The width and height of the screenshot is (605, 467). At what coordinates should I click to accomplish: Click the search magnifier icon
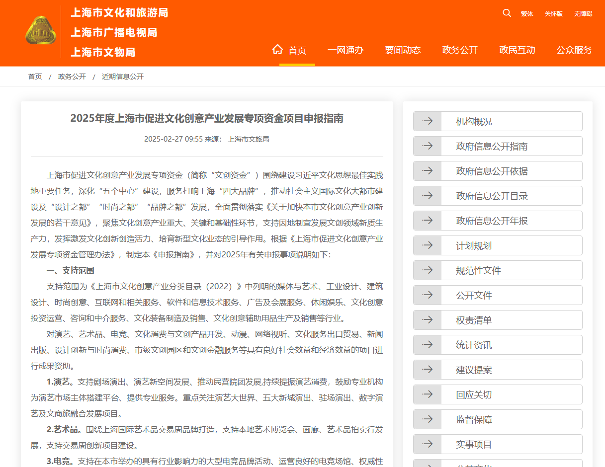pos(507,13)
